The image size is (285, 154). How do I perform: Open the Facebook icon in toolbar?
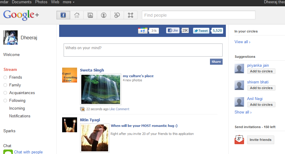(63, 15)
